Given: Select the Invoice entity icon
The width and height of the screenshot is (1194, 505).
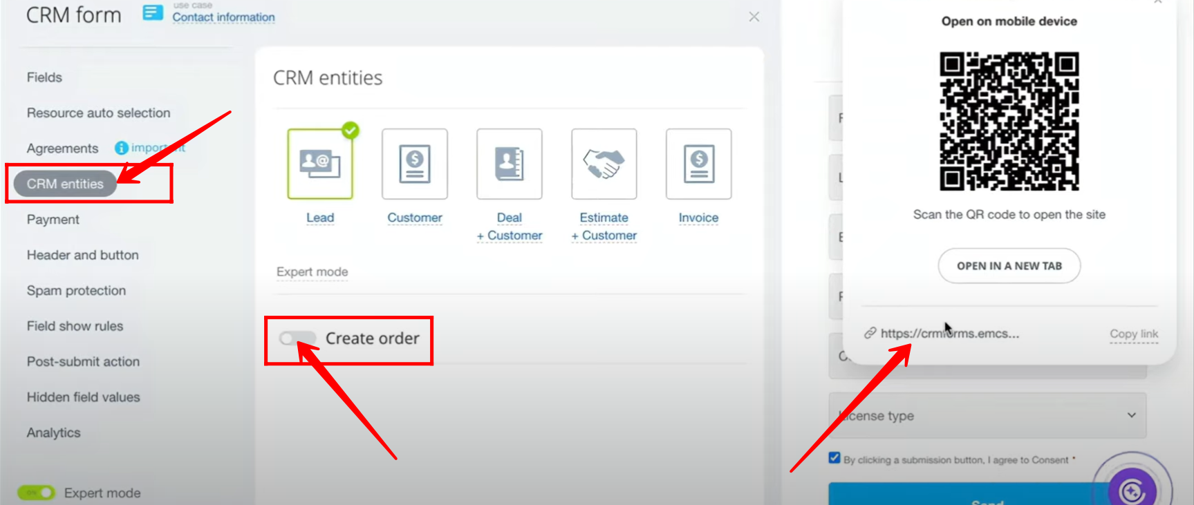Looking at the screenshot, I should 699,164.
